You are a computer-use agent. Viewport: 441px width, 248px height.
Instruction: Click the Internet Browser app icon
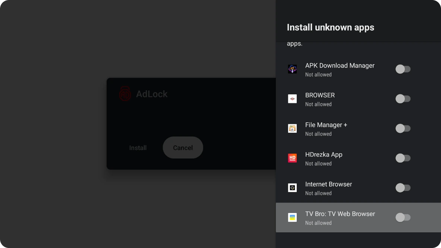click(x=292, y=188)
